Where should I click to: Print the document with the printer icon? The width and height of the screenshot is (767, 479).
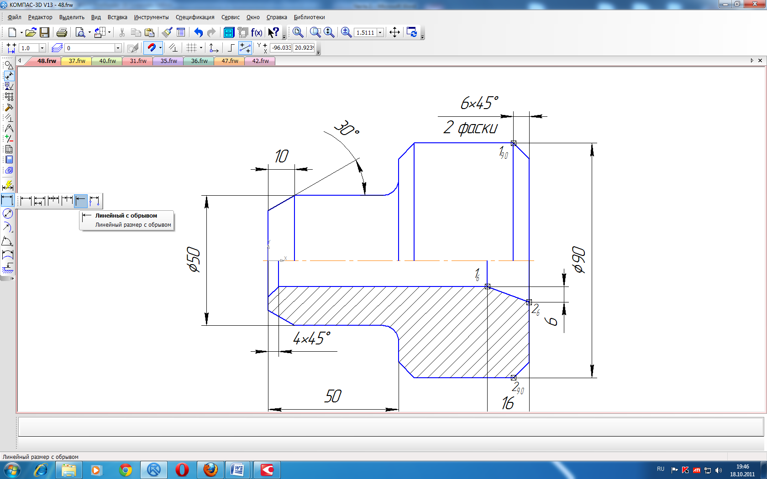tap(62, 32)
